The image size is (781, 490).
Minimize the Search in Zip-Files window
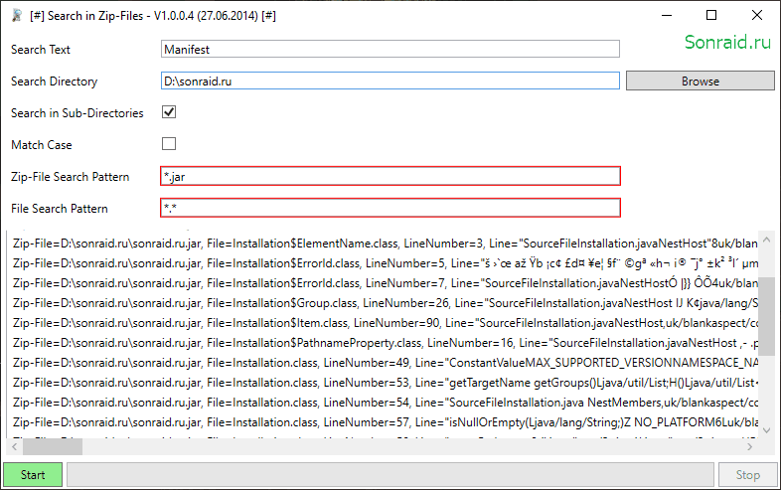[667, 16]
